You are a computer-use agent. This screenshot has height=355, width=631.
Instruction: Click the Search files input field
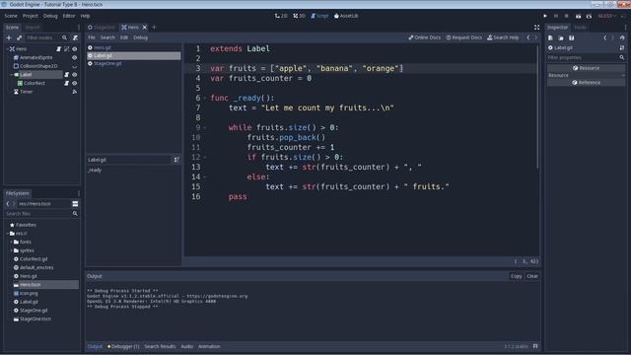point(41,214)
